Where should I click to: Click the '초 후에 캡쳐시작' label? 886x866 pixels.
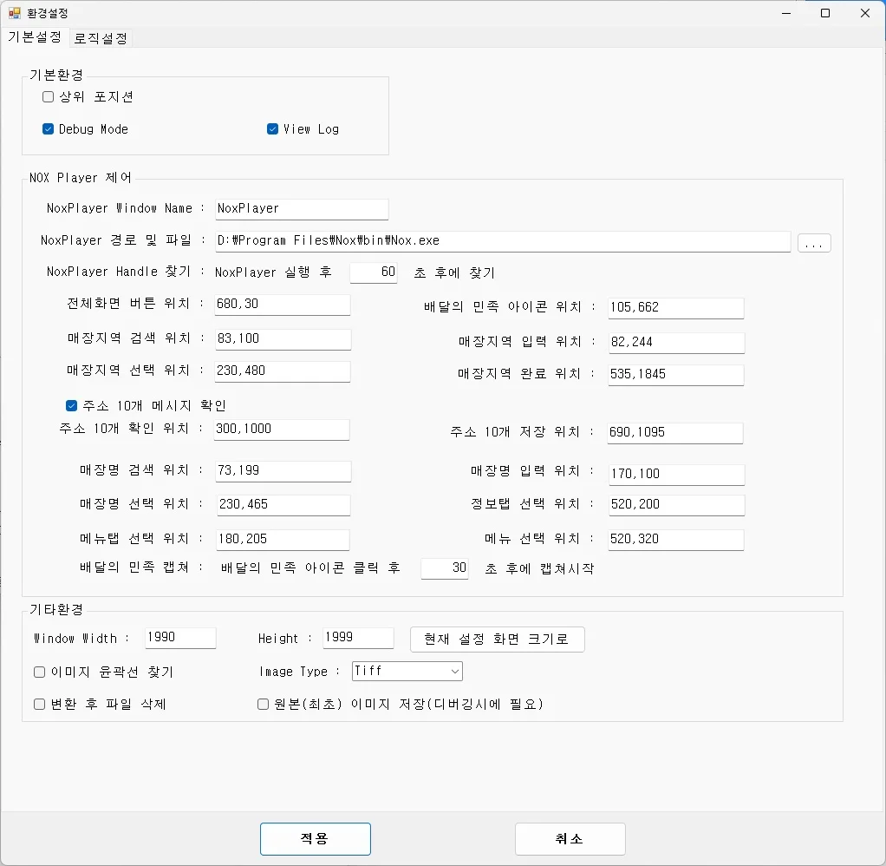(539, 568)
